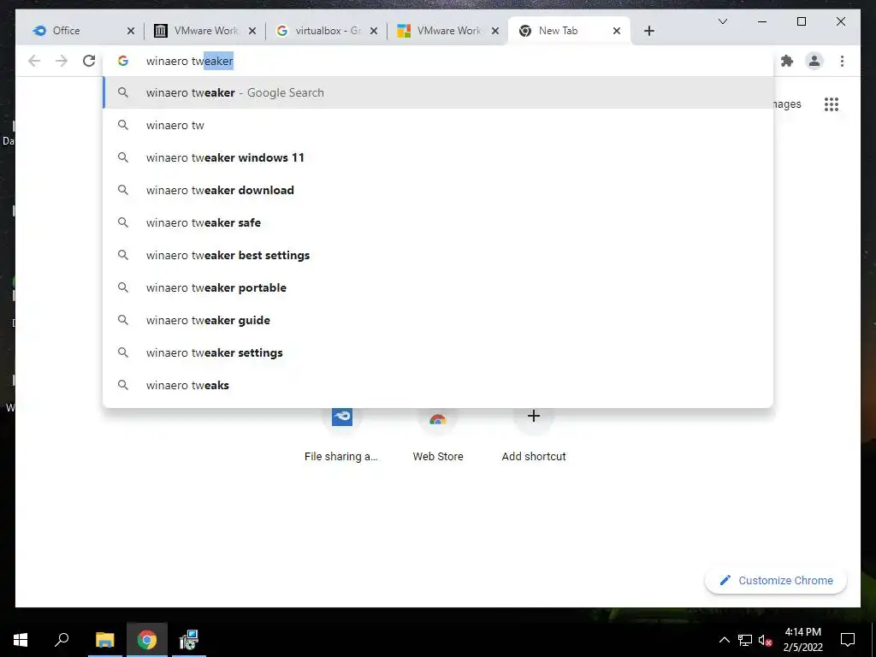Go back using the back arrow
Viewport: 876px width, 657px height.
click(x=34, y=61)
